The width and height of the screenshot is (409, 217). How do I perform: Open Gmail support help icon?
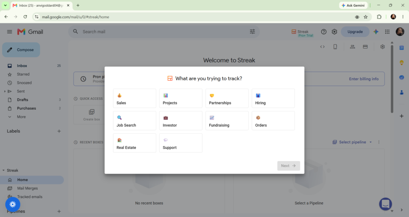point(324,32)
